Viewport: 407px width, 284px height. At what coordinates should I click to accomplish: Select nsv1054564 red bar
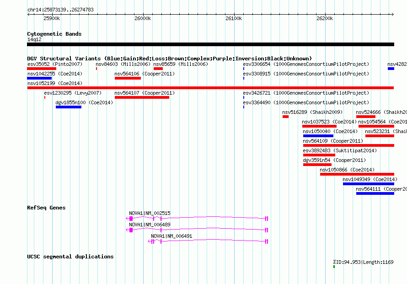pos(376,126)
